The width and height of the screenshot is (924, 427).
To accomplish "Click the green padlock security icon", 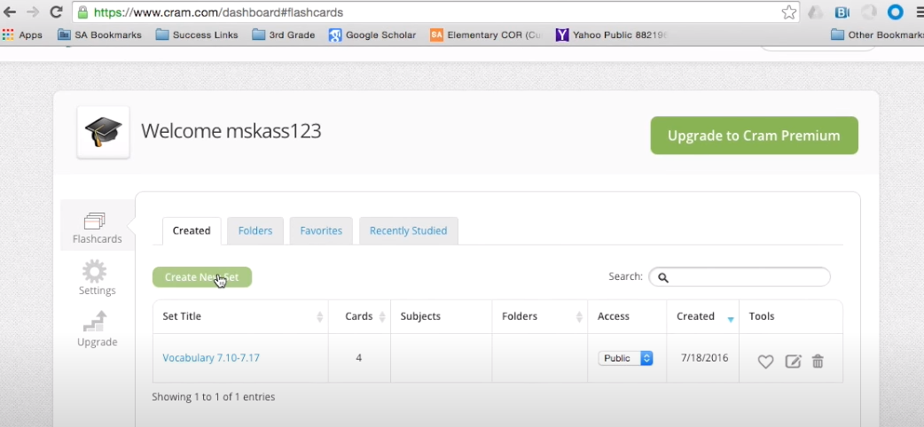I will (x=82, y=12).
